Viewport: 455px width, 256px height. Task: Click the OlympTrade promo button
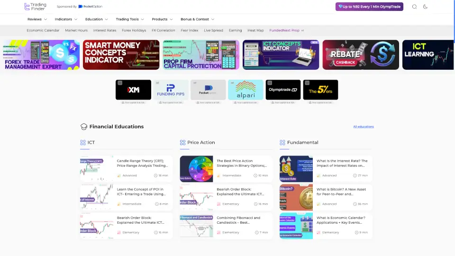370,7
